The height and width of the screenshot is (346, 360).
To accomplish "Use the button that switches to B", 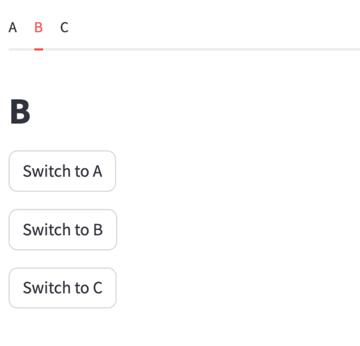I will point(63,230).
